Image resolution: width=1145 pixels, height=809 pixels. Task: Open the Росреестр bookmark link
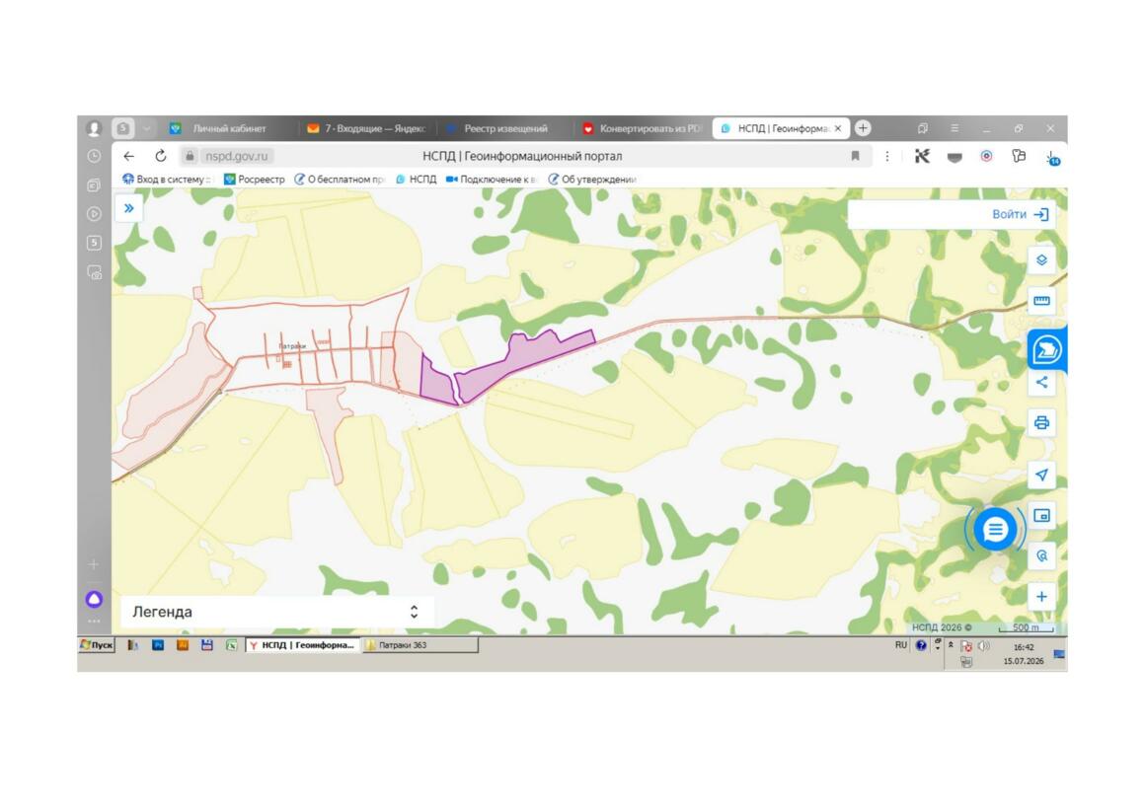tap(254, 179)
